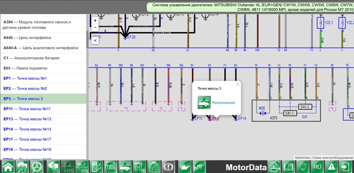Close the Точка массы 3 popup
This screenshot has height=173, width=354.
[x=237, y=84]
